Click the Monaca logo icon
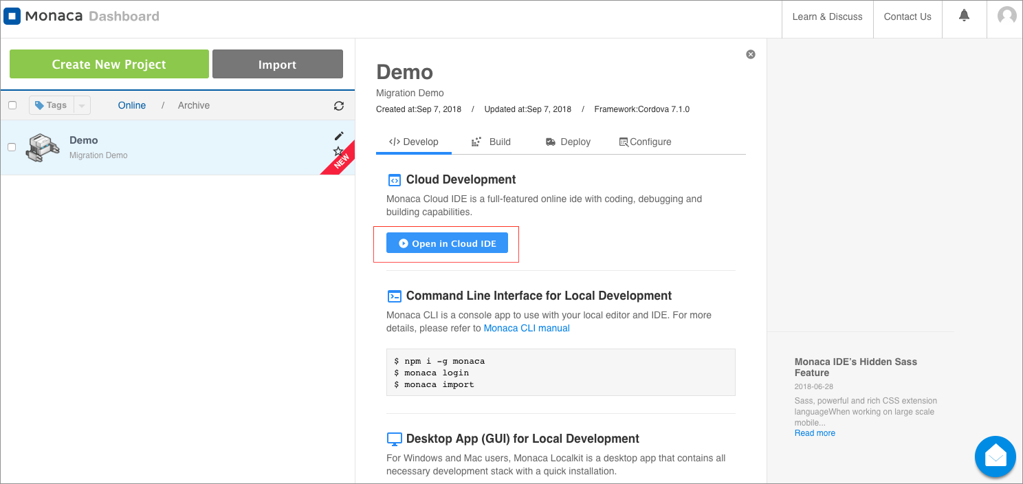 click(x=12, y=16)
